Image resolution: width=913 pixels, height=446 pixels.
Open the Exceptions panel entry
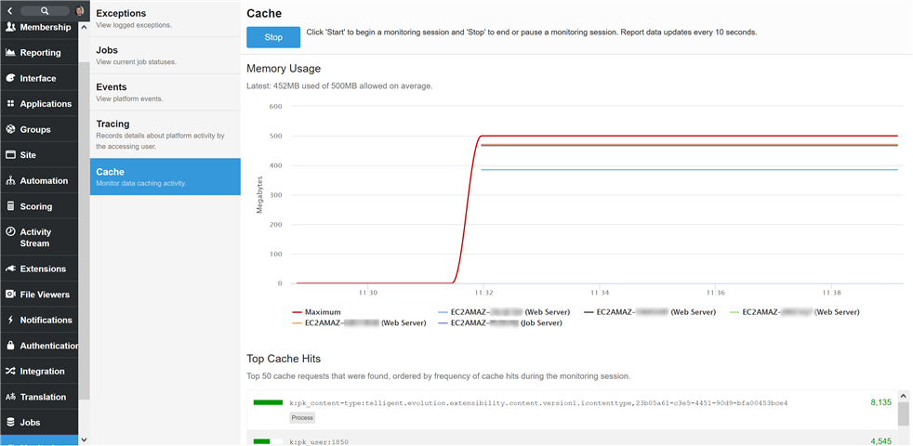pyautogui.click(x=165, y=18)
